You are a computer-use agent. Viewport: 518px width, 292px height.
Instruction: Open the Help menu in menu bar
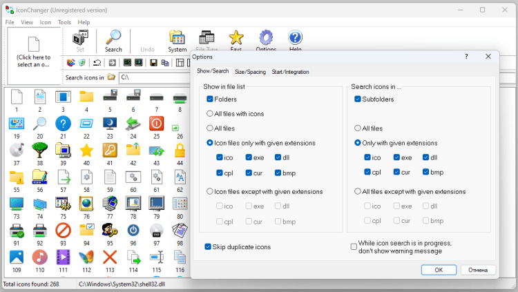coord(84,22)
